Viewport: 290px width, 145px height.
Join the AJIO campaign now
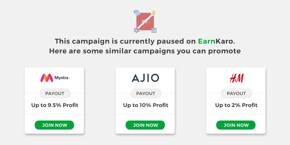tap(145, 125)
